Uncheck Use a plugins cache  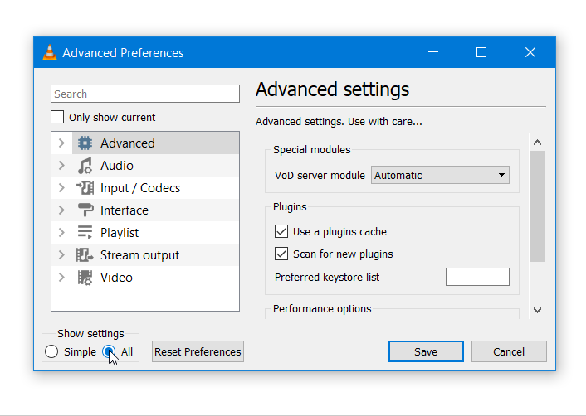click(281, 231)
